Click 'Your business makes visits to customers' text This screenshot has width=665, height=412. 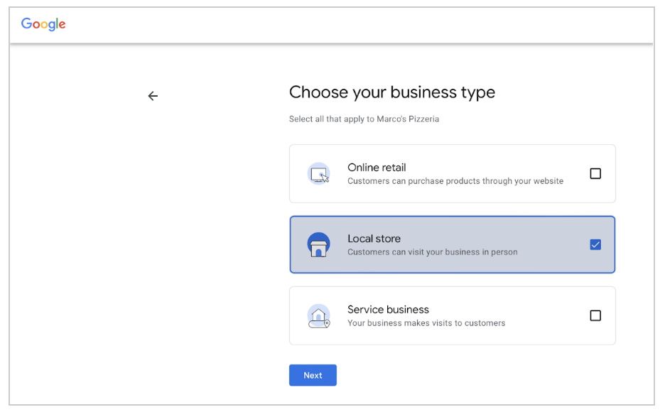426,323
